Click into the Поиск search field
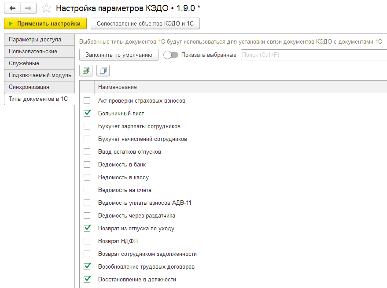The image size is (387, 288). click(x=313, y=55)
